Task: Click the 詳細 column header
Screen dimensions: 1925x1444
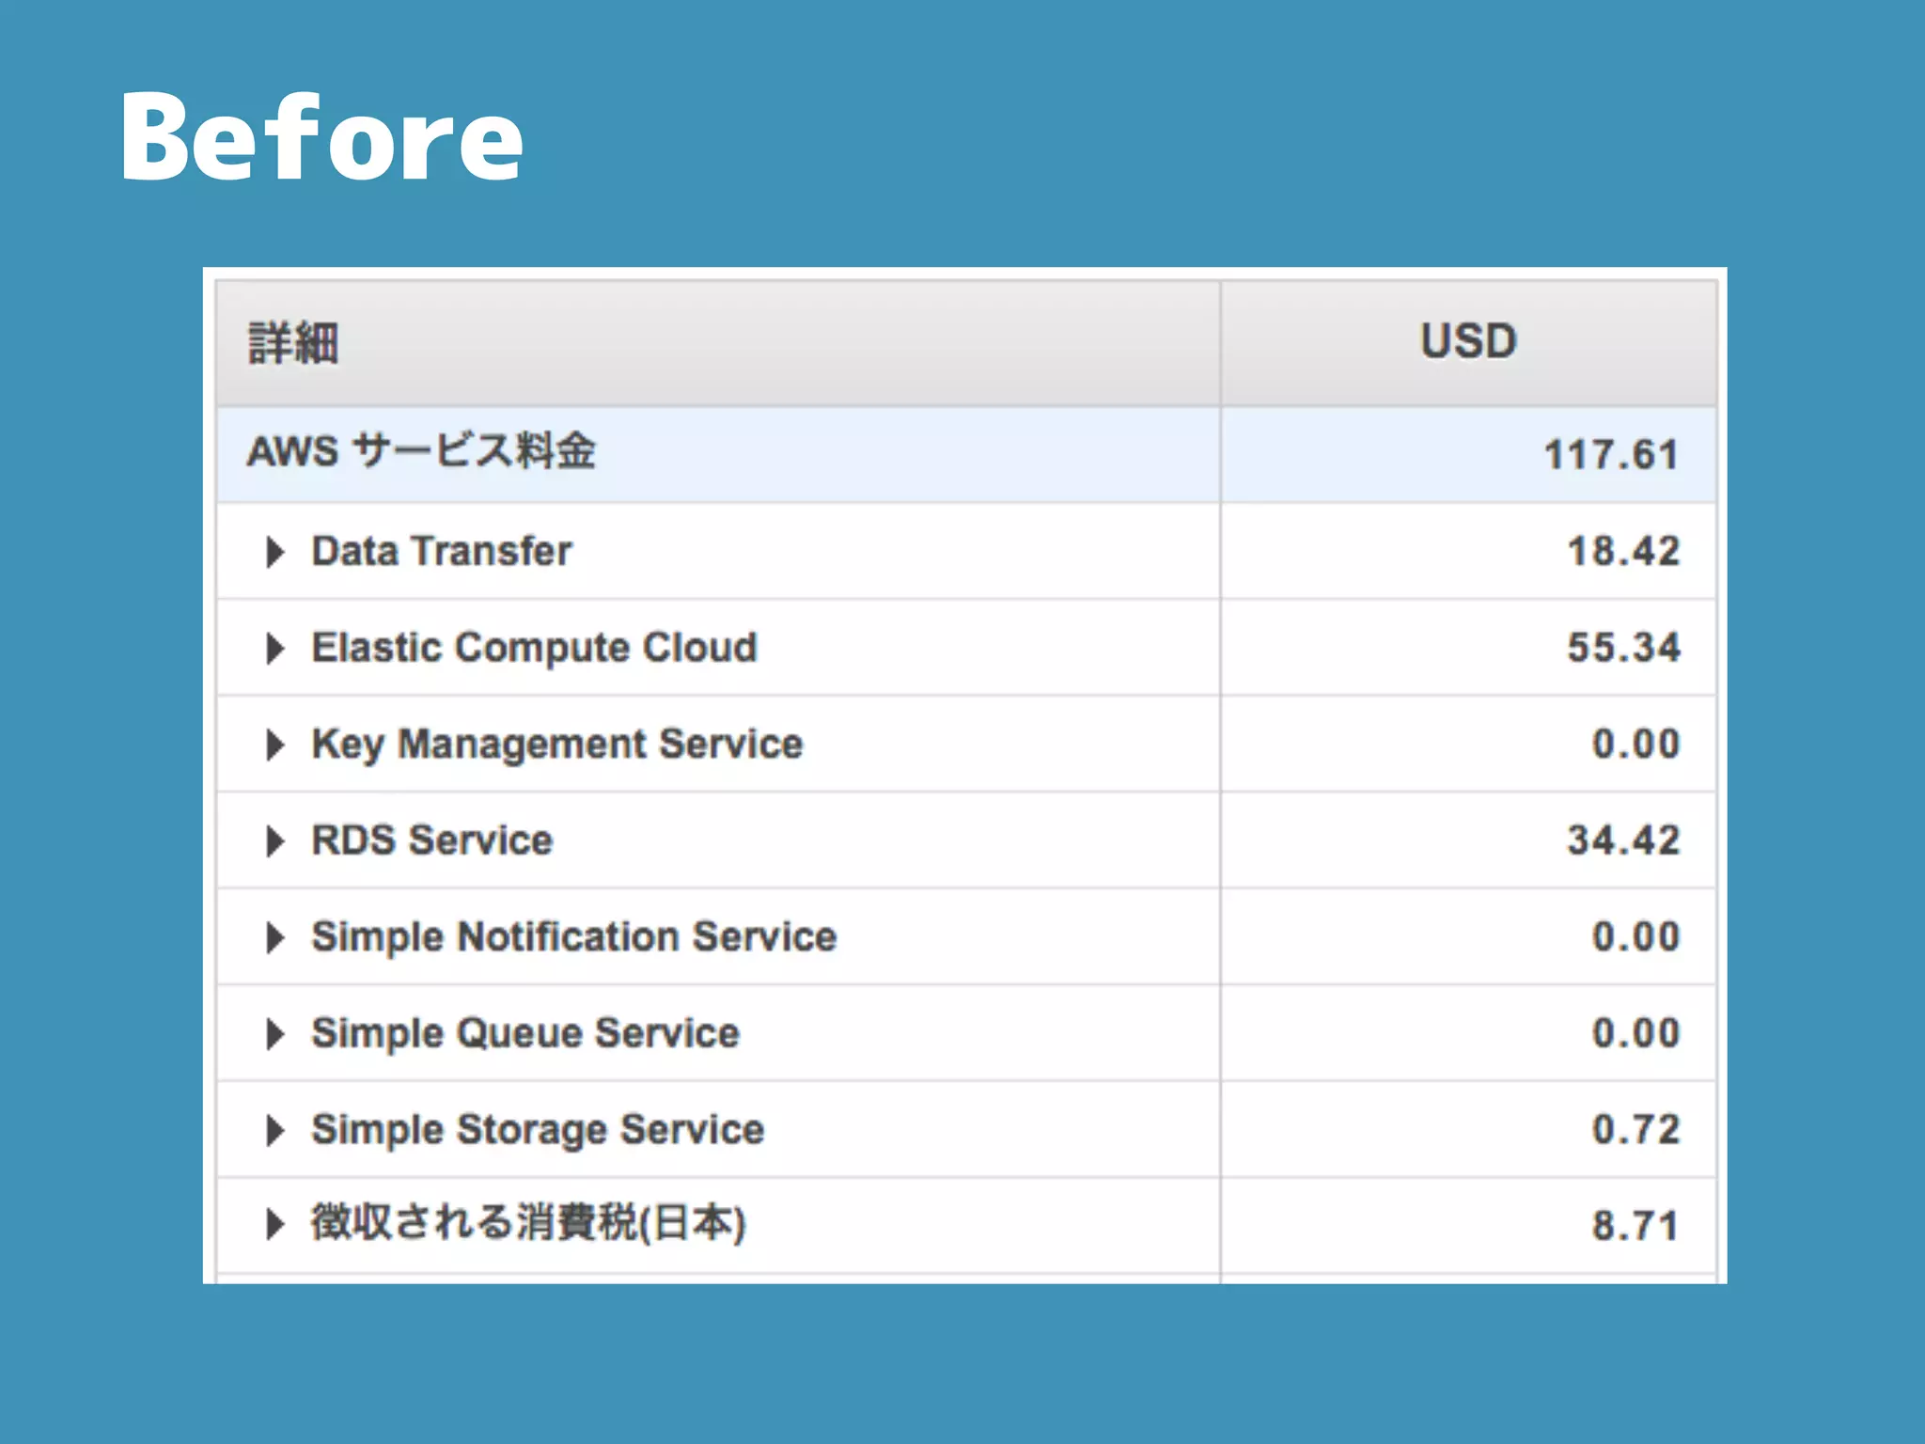Action: [x=293, y=343]
